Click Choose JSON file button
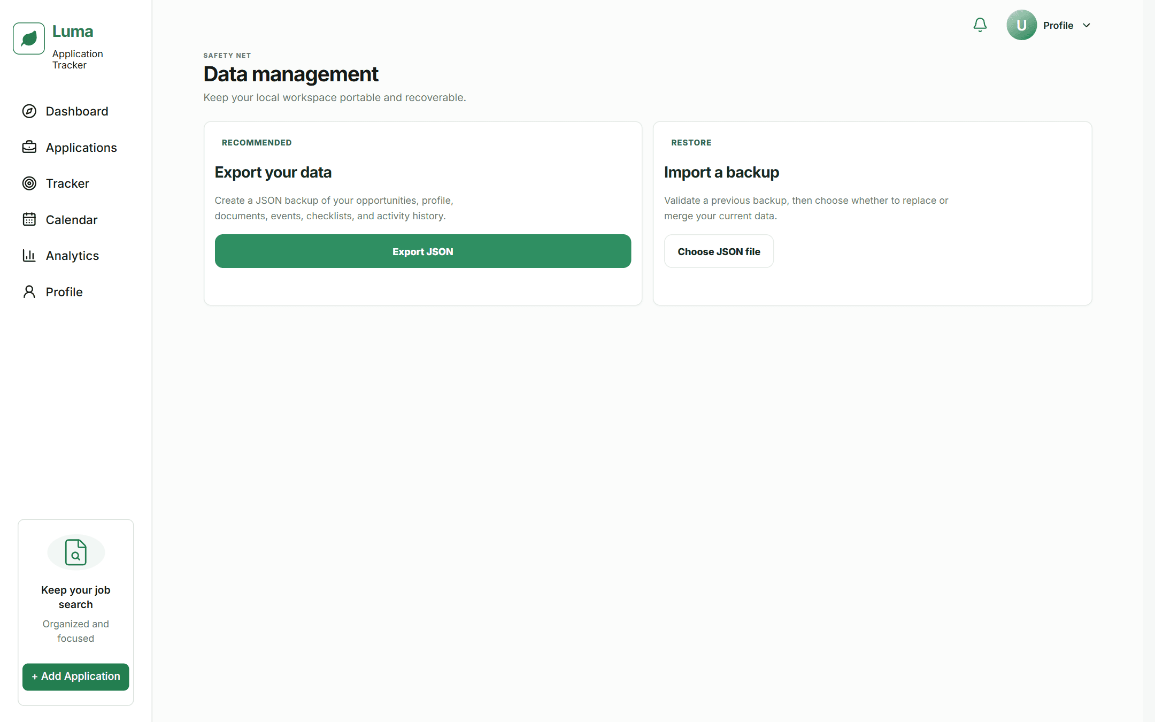 click(x=719, y=251)
